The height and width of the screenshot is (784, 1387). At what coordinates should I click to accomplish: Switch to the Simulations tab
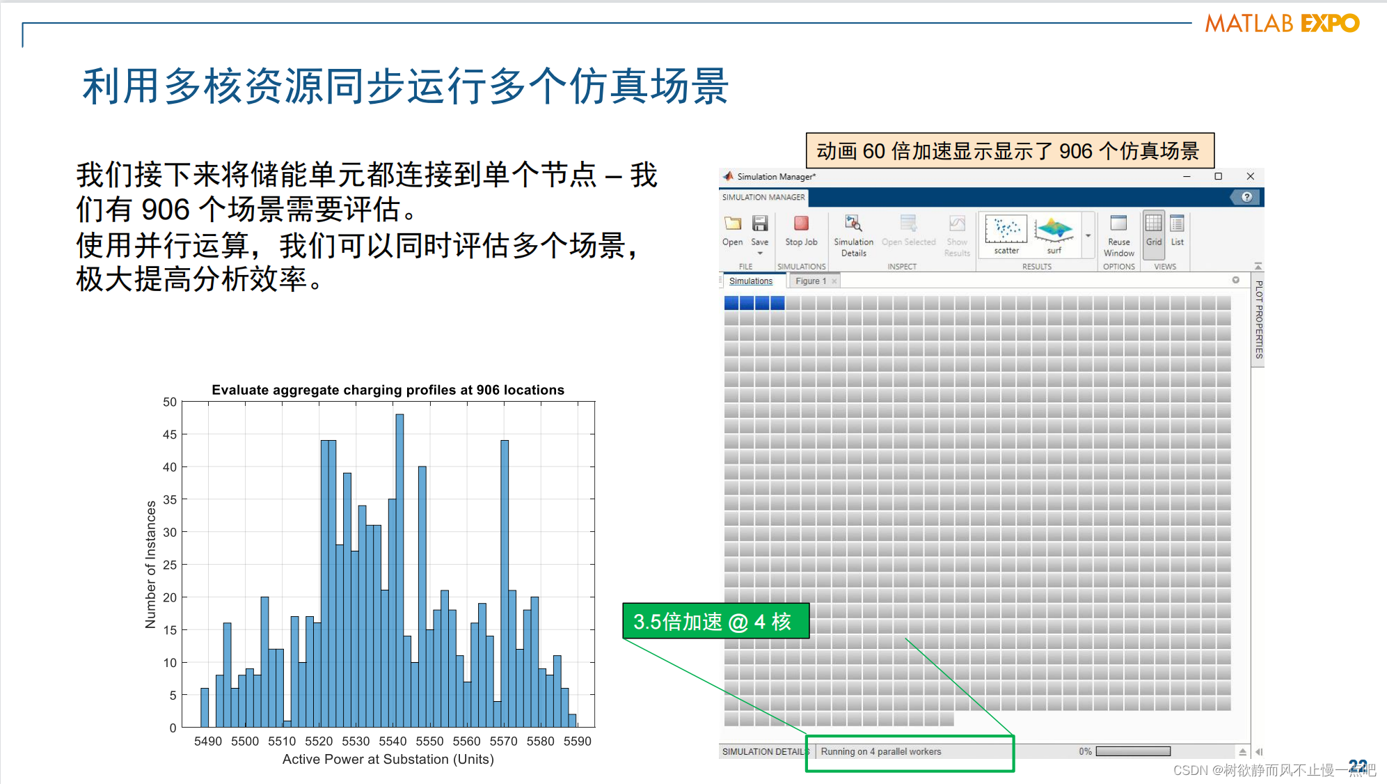751,281
